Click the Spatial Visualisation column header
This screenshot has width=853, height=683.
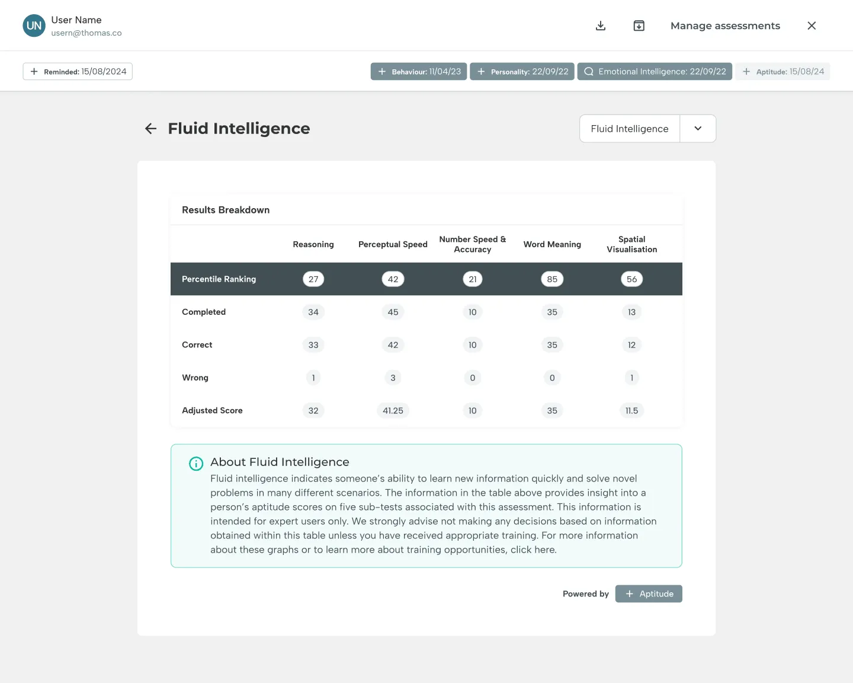pyautogui.click(x=632, y=244)
